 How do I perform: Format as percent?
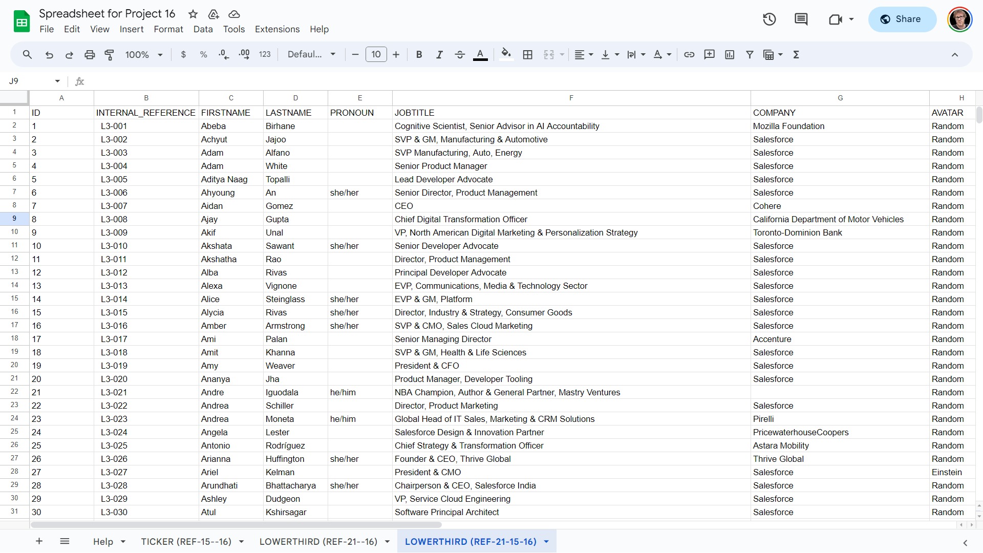click(203, 55)
